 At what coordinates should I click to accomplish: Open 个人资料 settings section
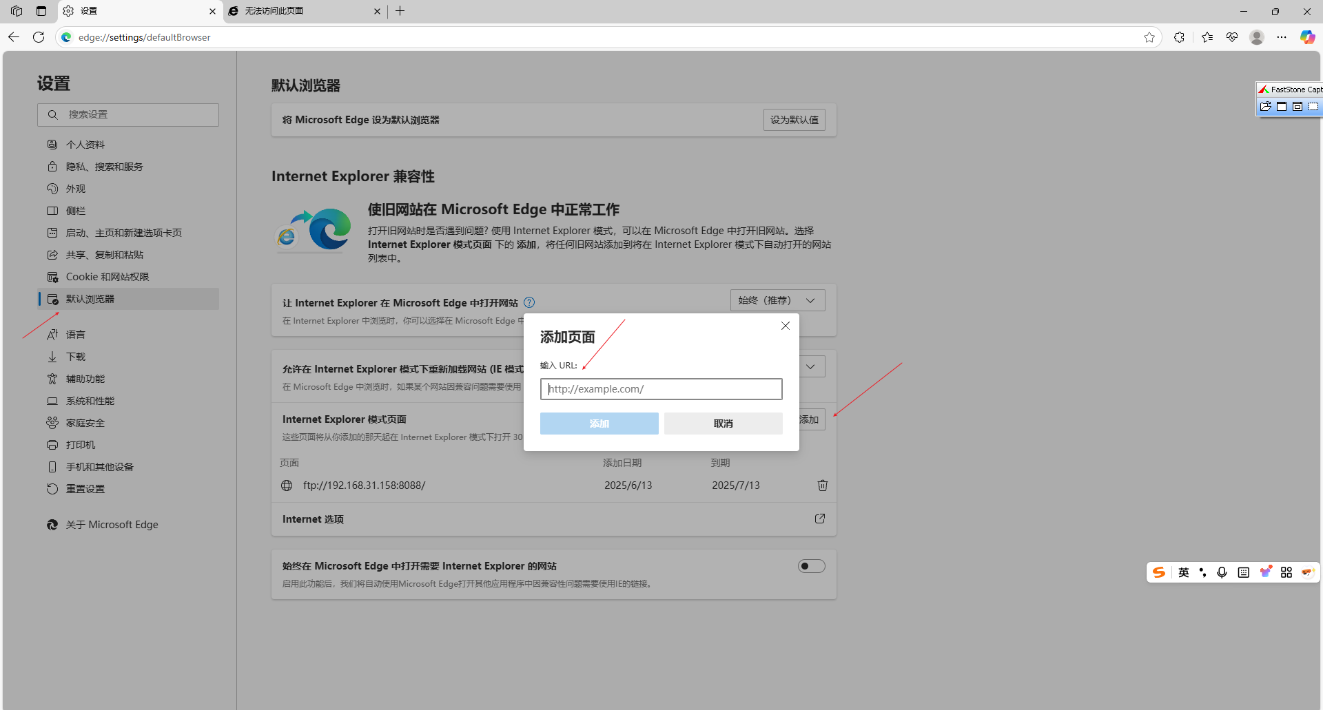click(x=128, y=145)
